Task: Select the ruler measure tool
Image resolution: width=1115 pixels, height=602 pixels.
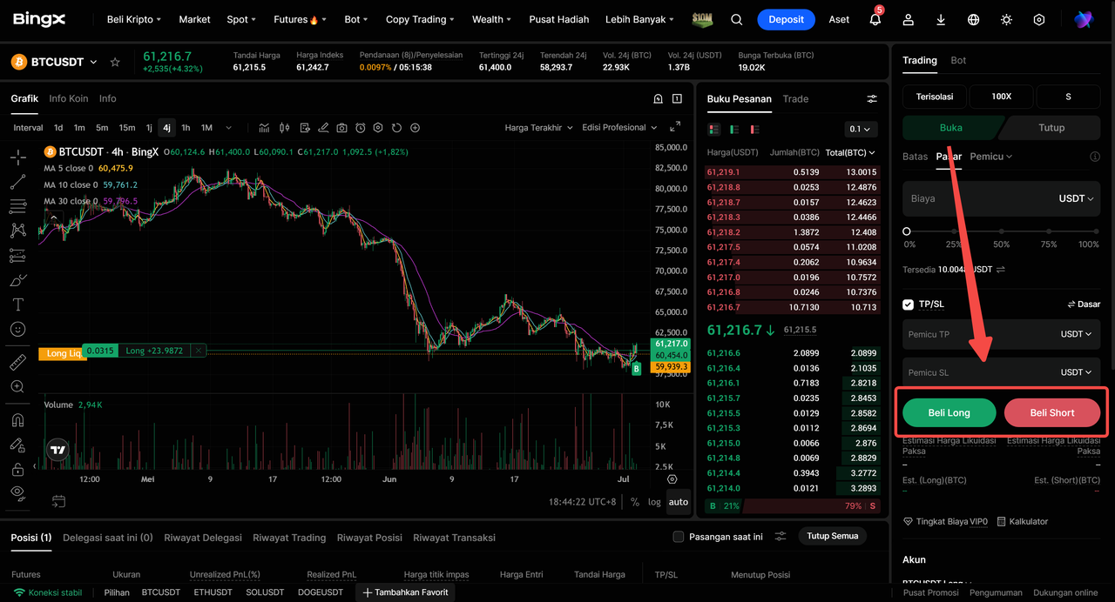Action: (17, 362)
